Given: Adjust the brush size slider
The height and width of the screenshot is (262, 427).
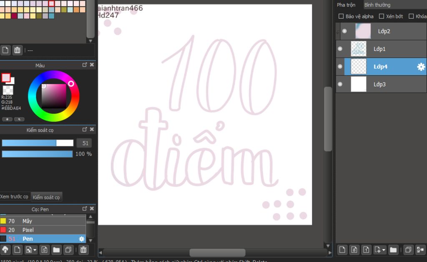Looking at the screenshot, I should (38, 143).
